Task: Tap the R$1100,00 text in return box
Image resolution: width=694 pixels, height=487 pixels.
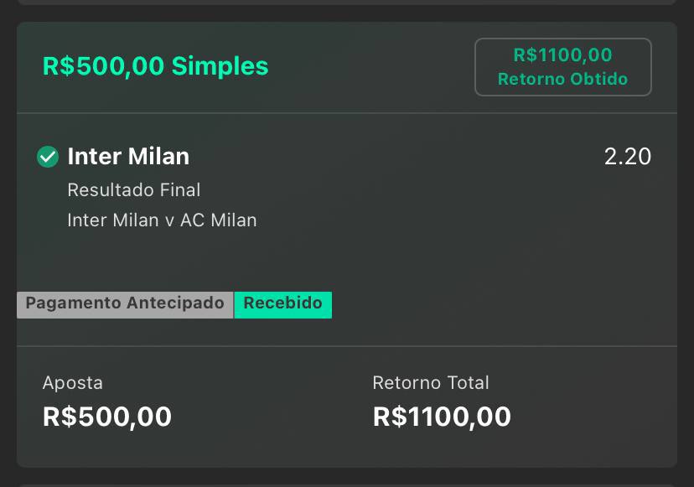Action: coord(563,54)
